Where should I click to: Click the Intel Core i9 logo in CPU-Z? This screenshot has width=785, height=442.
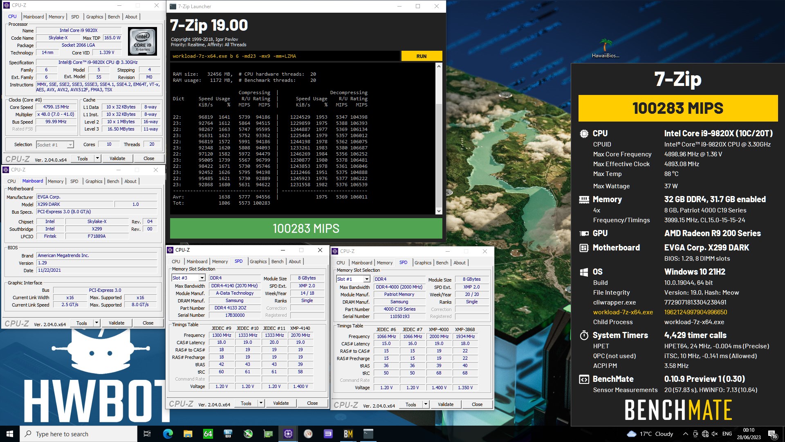[142, 41]
